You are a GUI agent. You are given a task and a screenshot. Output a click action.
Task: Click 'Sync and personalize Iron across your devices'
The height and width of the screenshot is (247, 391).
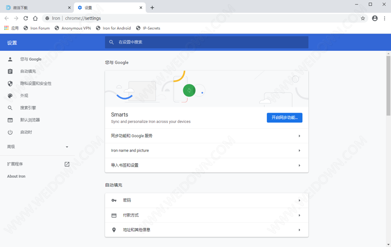pos(151,122)
